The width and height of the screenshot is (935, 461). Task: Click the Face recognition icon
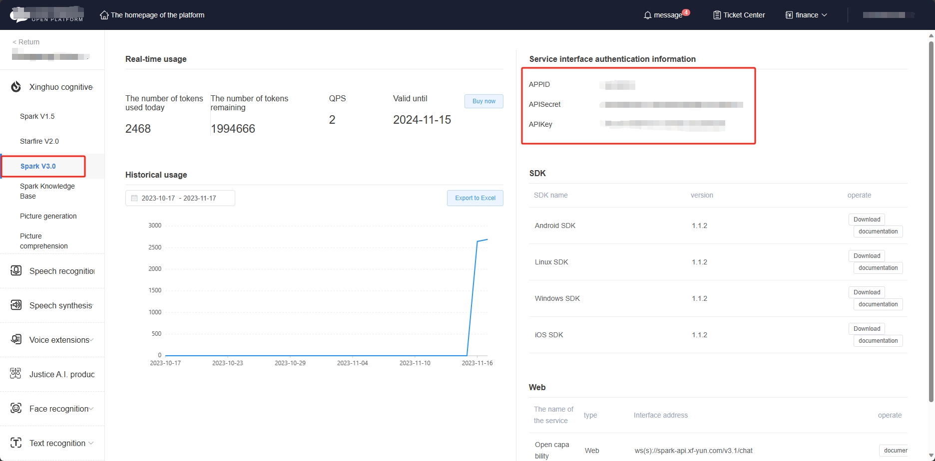click(x=16, y=408)
